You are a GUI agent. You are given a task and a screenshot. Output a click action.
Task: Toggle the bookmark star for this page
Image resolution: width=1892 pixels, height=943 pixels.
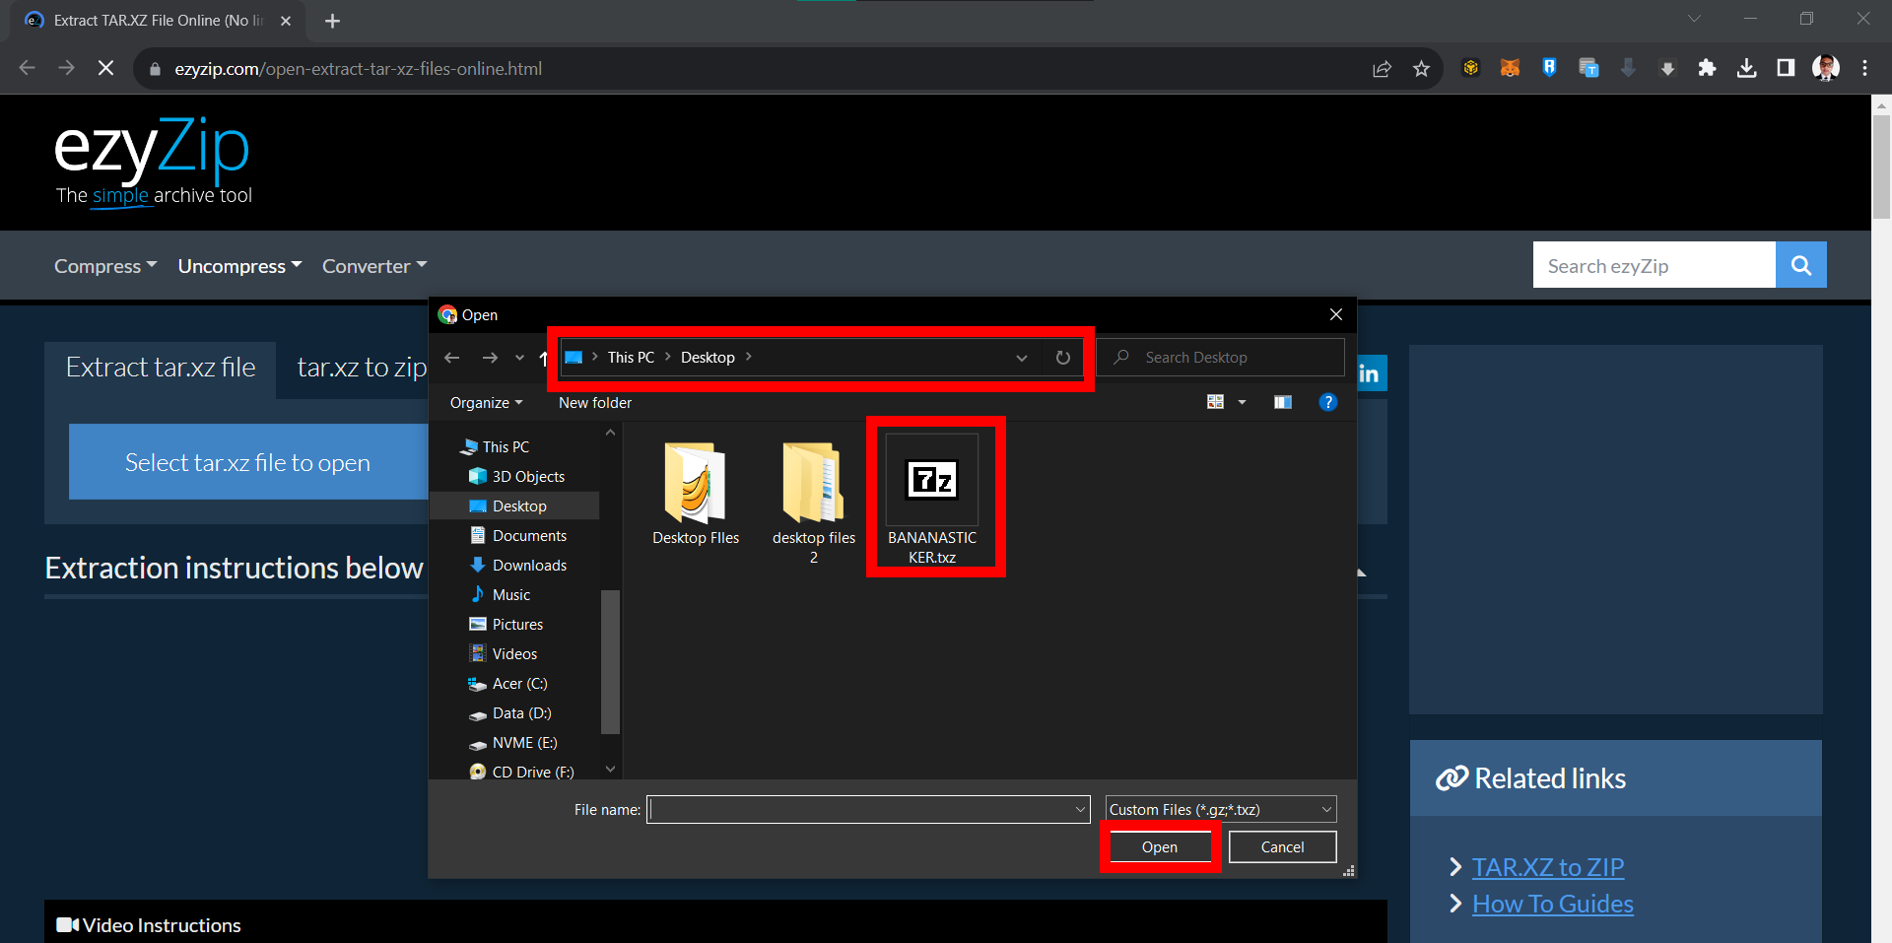tap(1422, 68)
